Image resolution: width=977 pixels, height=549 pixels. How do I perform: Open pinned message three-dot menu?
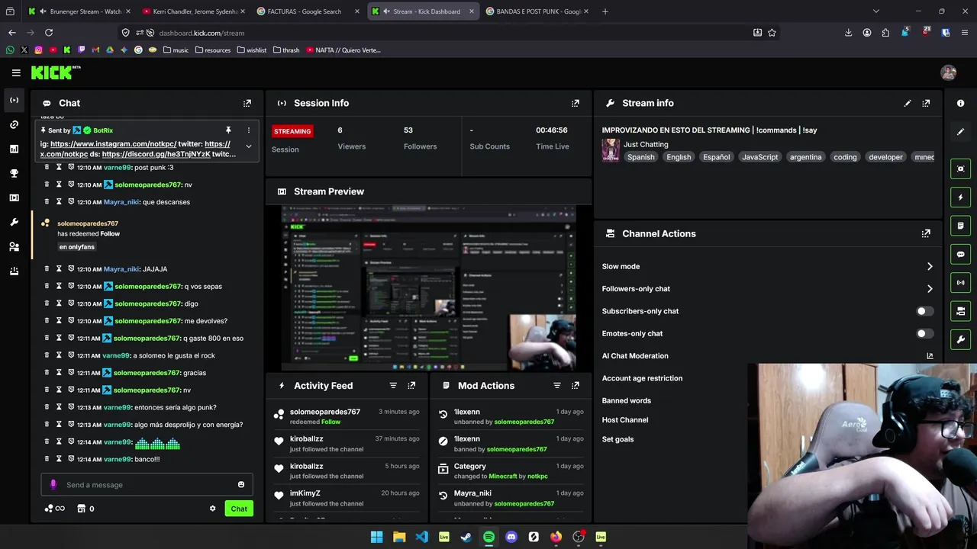coord(248,130)
